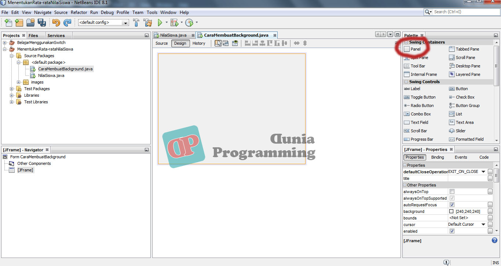The image size is (501, 266).
Task: Select Progress Bar in the Palette
Action: point(418,139)
